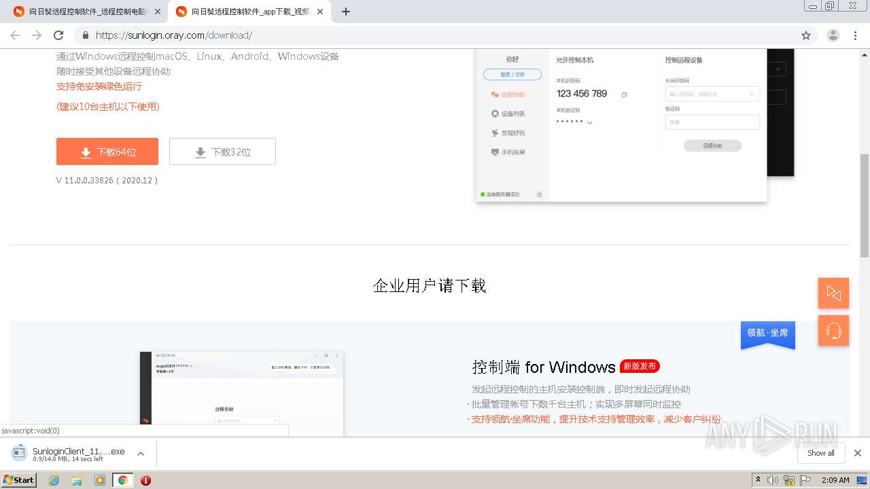Click the Chrome taskbar icon

(123, 480)
